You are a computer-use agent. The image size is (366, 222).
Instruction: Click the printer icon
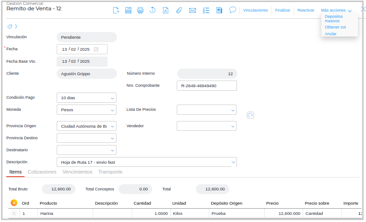tap(141, 10)
